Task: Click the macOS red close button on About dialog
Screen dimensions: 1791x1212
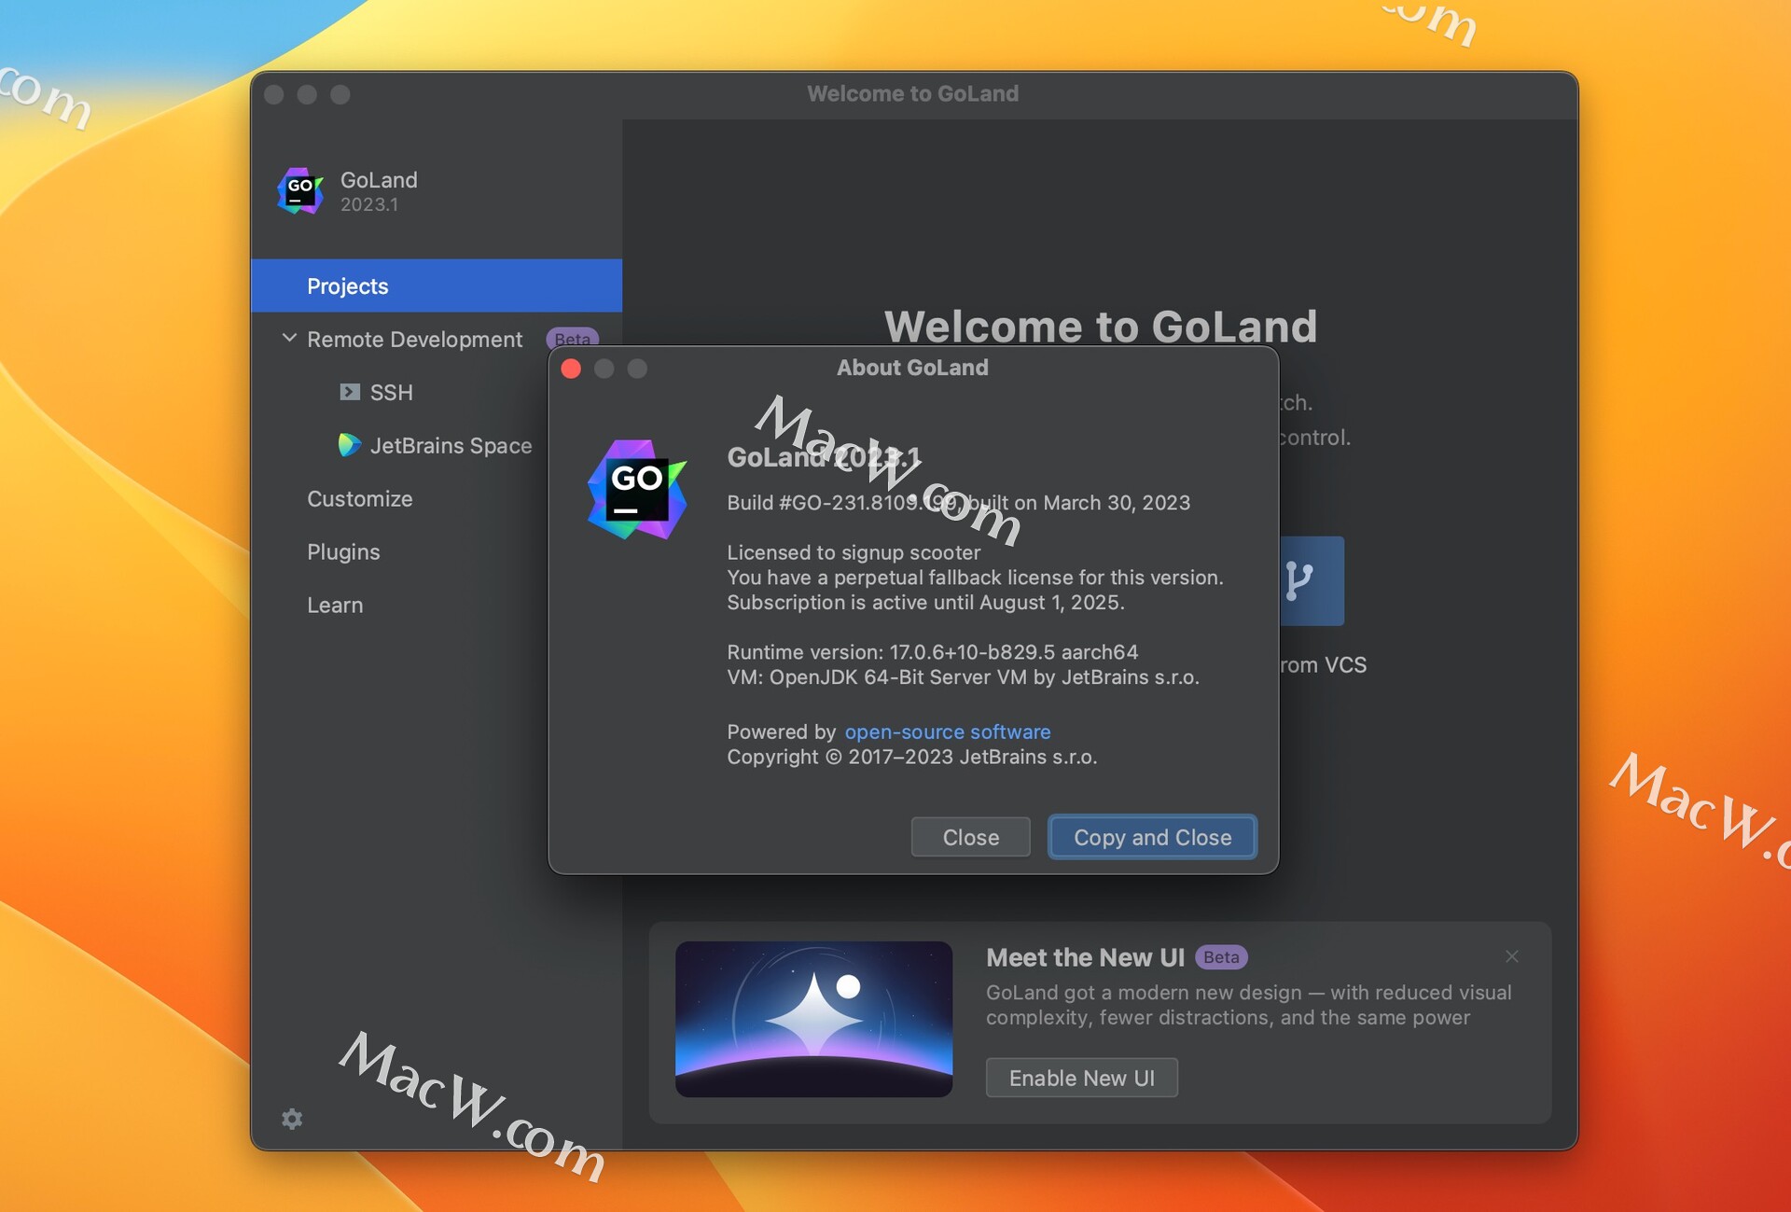Action: [x=573, y=368]
